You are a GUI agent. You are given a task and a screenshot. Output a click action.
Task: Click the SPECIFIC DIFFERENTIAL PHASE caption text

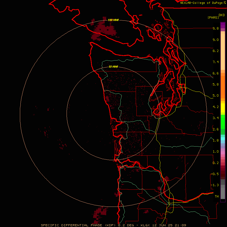72,225
